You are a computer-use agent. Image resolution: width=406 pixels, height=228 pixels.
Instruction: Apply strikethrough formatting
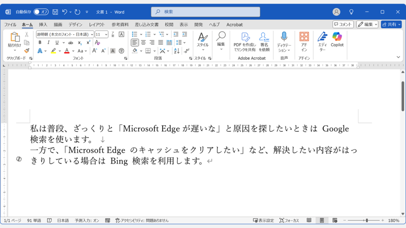pyautogui.click(x=71, y=43)
